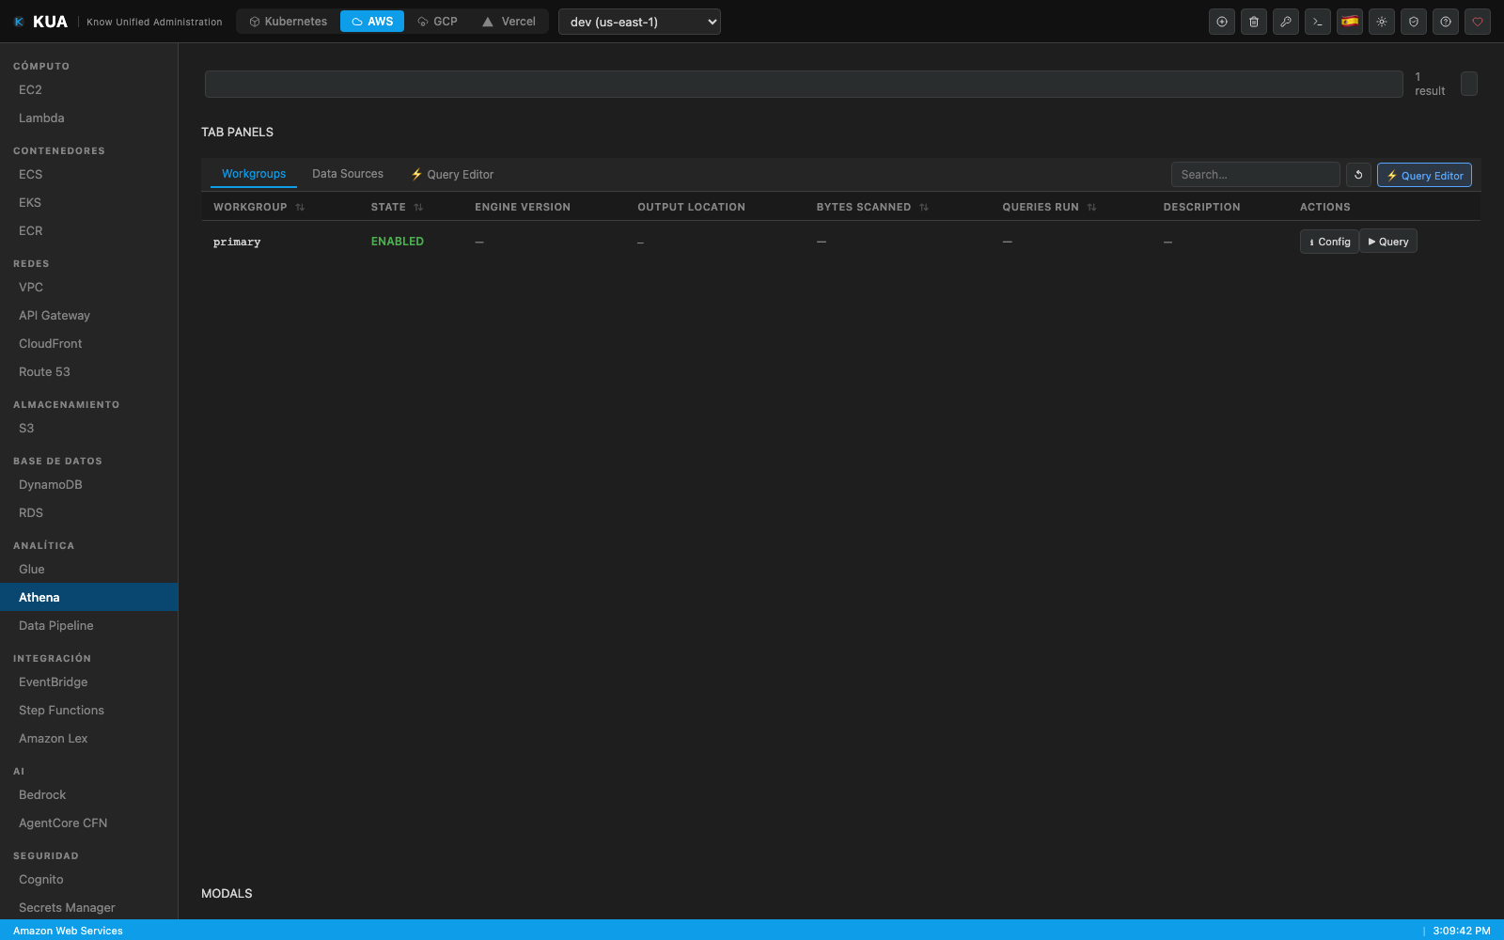Open Amazon Lex in sidebar
Image resolution: width=1504 pixels, height=940 pixels.
tap(89, 739)
